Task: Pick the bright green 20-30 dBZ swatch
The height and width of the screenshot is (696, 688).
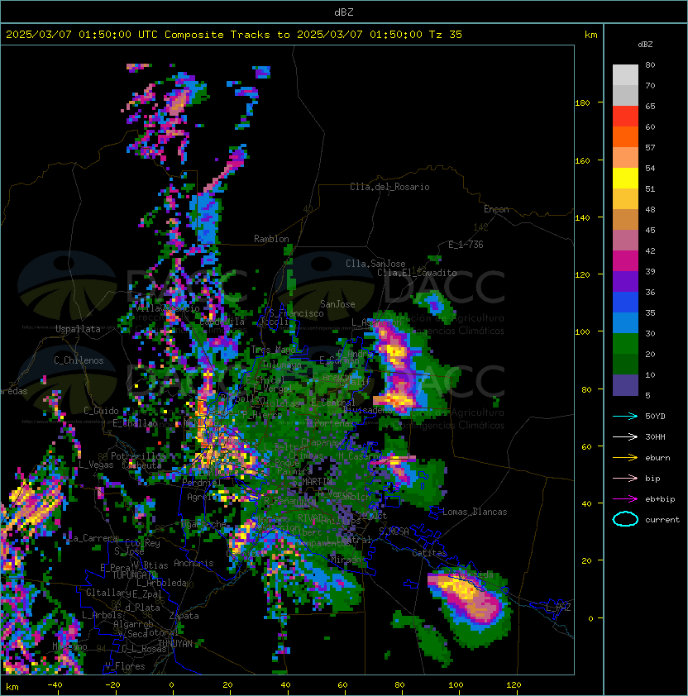Action: point(625,344)
